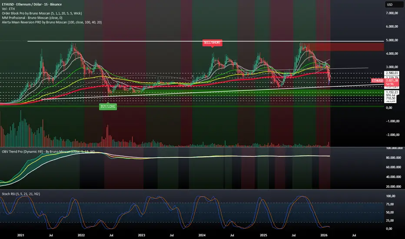This screenshot has width=405, height=239.
Task: Click the 1.152,23 price level label
Action: (392, 92)
